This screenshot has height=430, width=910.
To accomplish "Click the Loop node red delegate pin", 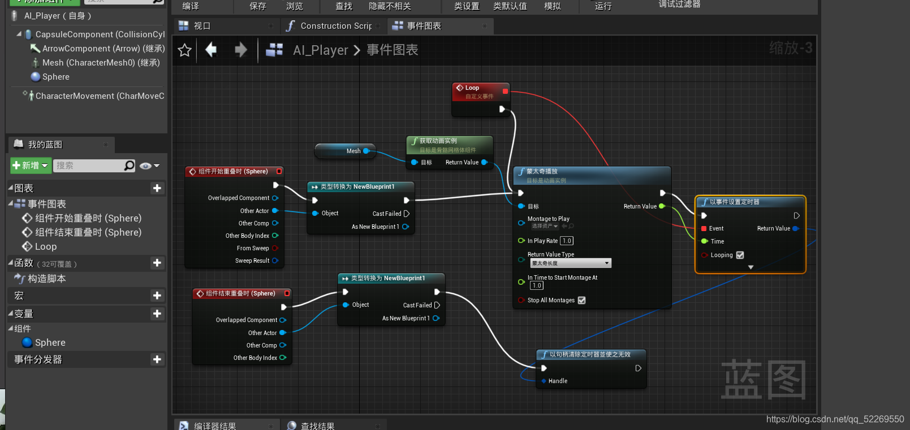I will tap(505, 91).
